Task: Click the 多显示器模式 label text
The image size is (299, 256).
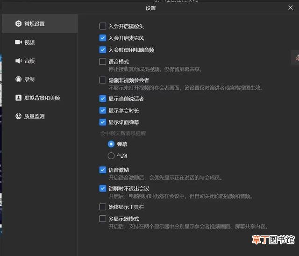Action: [124, 219]
